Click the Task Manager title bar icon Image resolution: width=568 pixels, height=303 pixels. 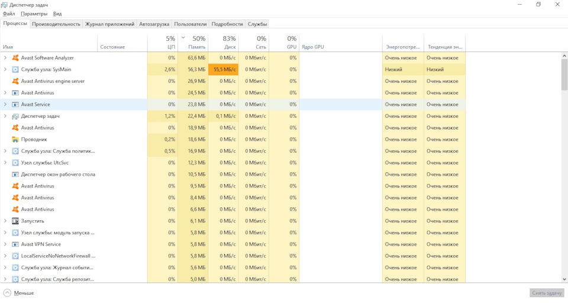(x=4, y=5)
